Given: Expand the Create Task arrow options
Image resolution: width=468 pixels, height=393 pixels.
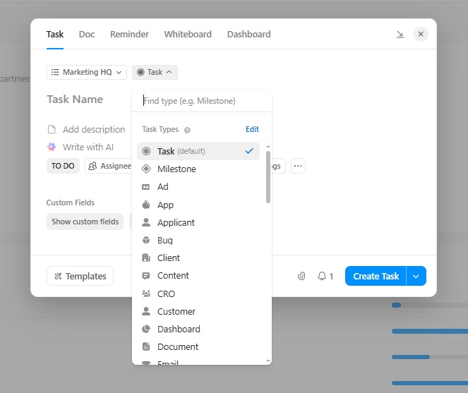Looking at the screenshot, I should tap(416, 276).
